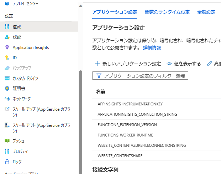The height and width of the screenshot is (174, 221).
Task: Click 新しいアプリケーション設定 button
Action: [x=128, y=64]
